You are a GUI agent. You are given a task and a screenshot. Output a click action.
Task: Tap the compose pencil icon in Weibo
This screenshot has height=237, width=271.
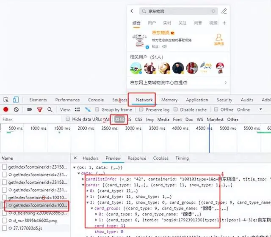click(x=224, y=11)
